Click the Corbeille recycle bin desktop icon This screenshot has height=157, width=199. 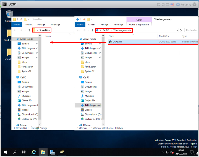(x=9, y=14)
